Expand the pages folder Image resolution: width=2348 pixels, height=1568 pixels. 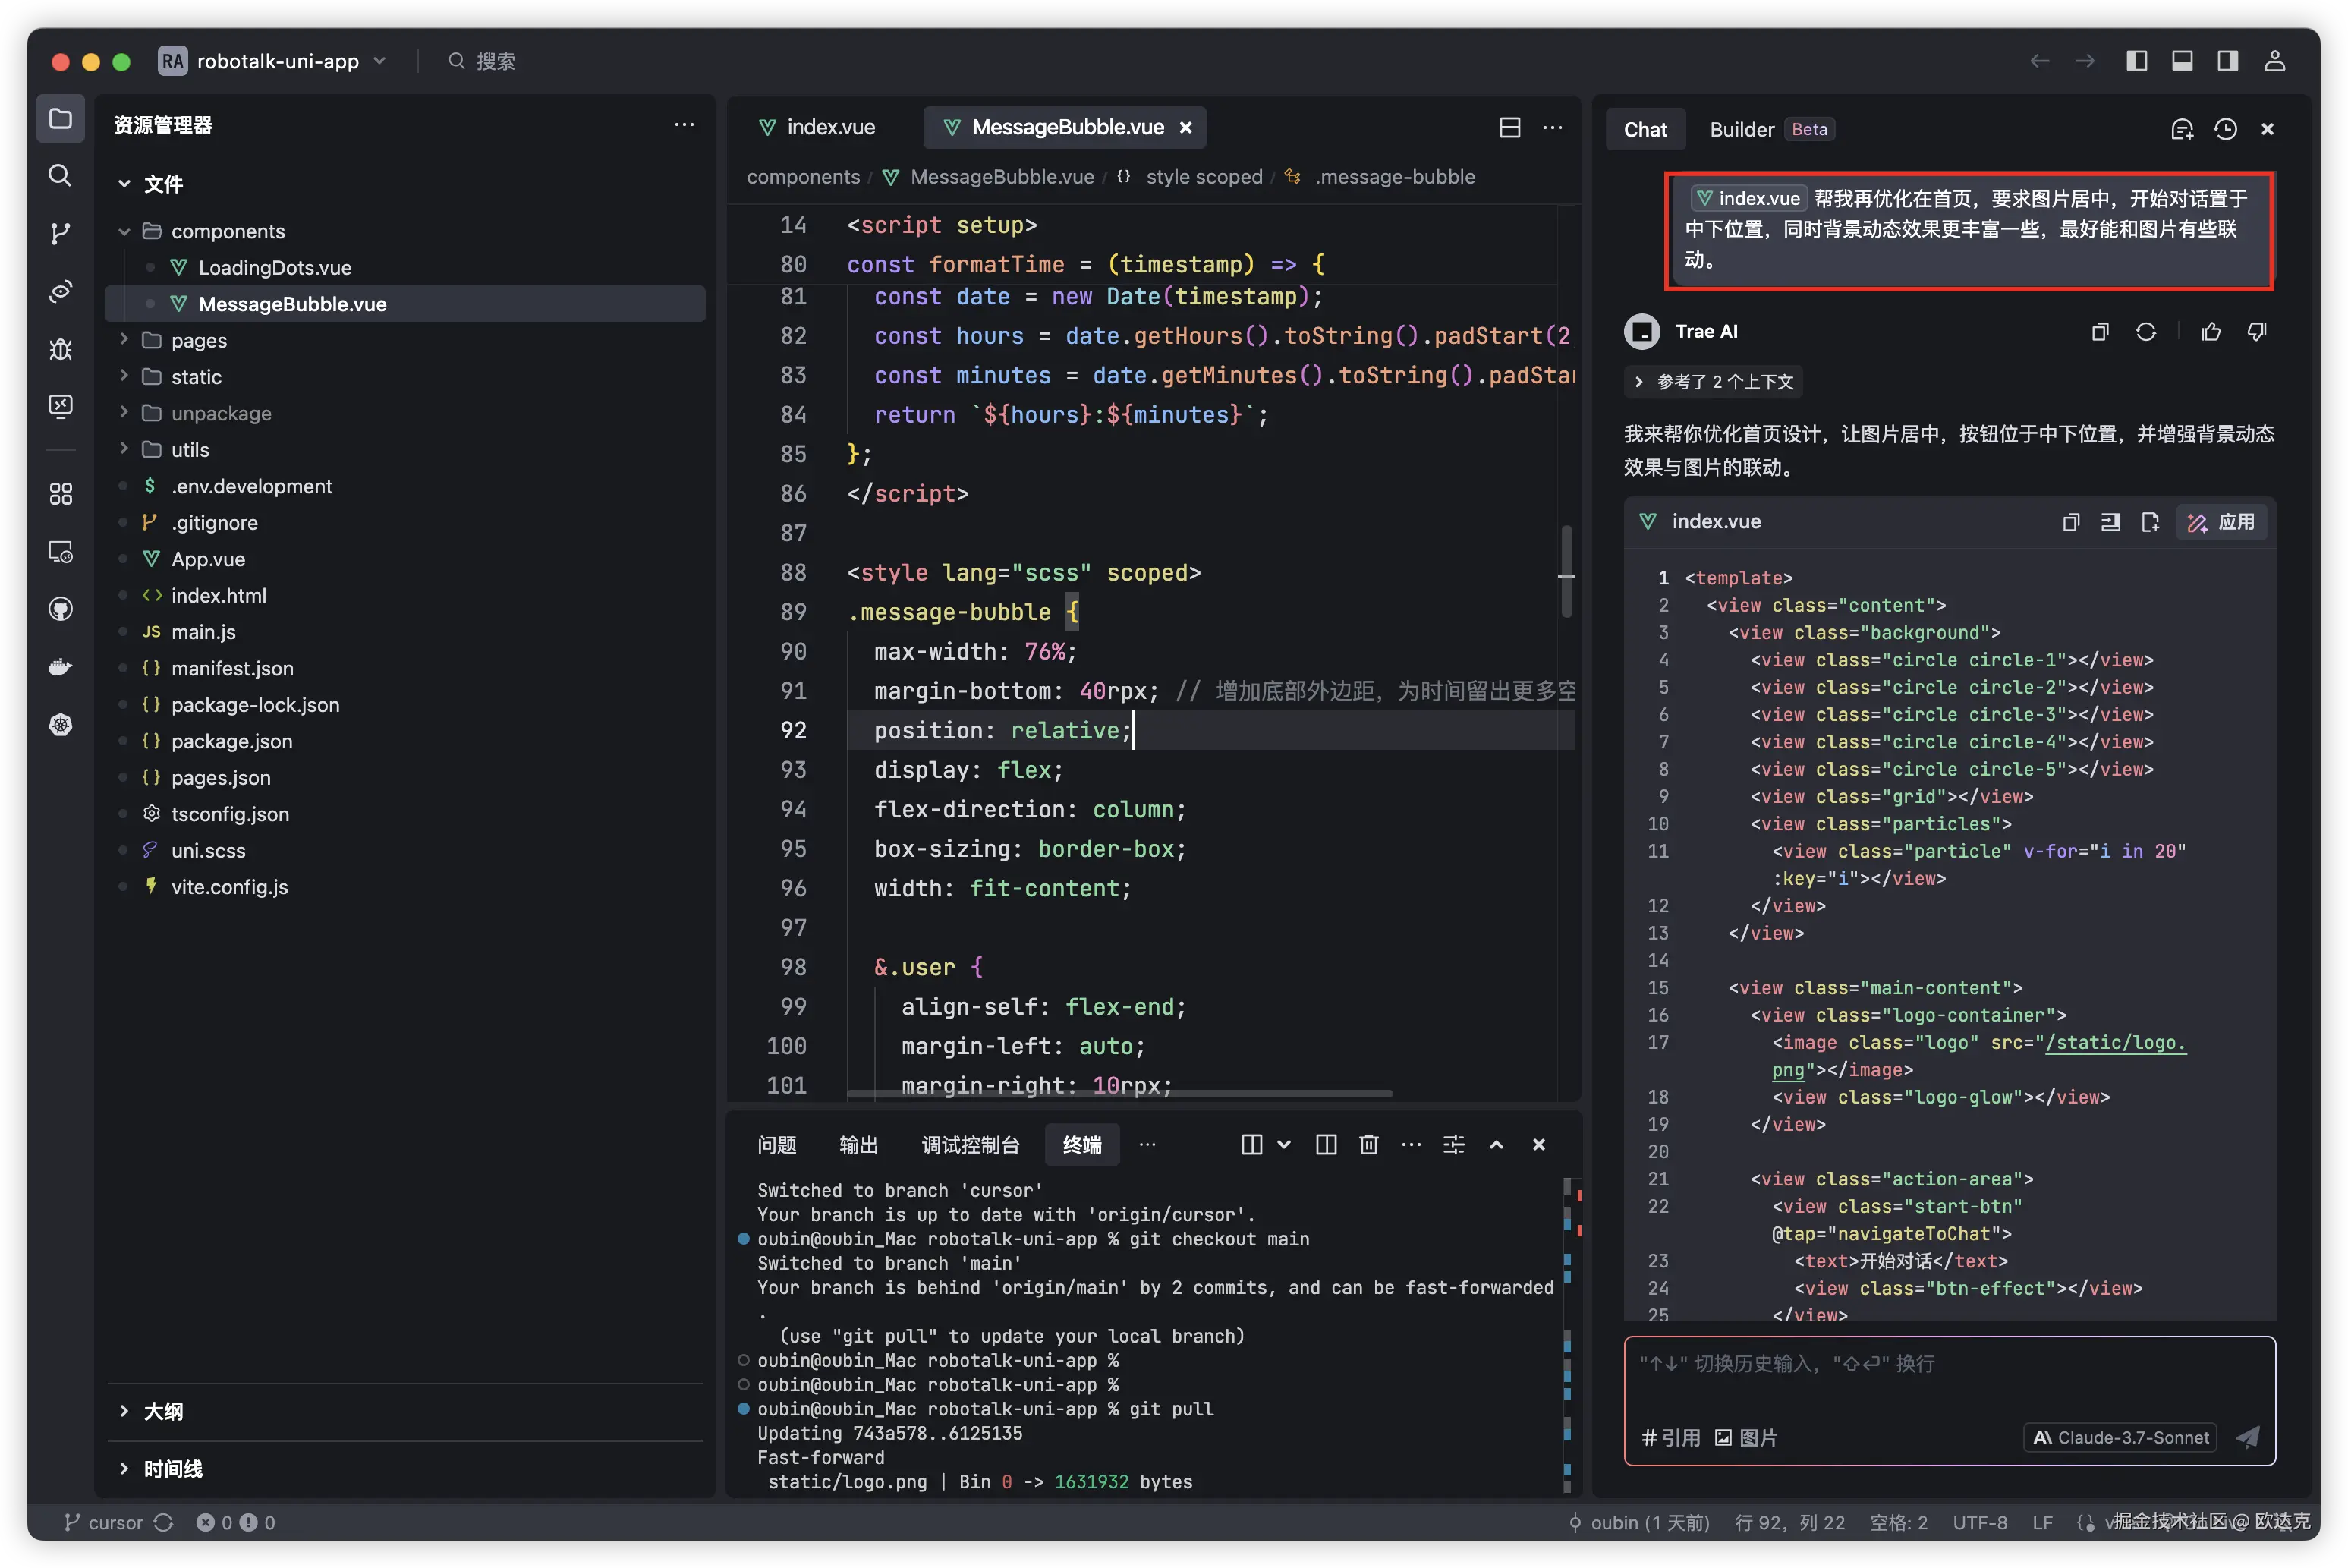(199, 340)
